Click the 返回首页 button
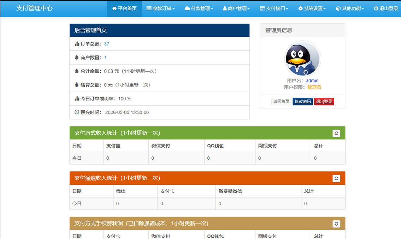 (281, 102)
